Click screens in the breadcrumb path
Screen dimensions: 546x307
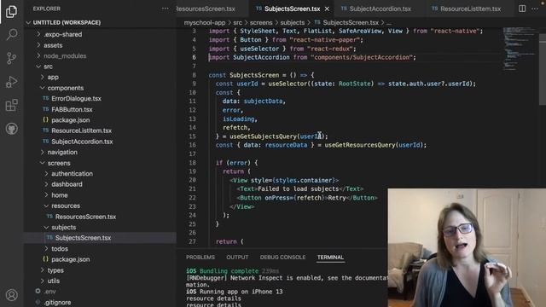(261, 23)
